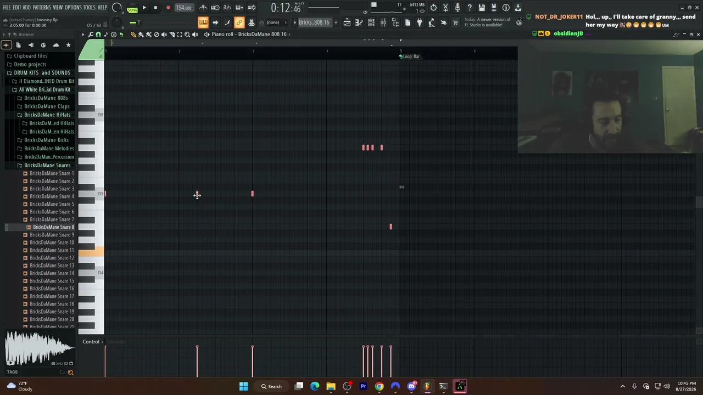
Task: Select the Draw pencil tool in piano roll
Action: tap(133, 35)
